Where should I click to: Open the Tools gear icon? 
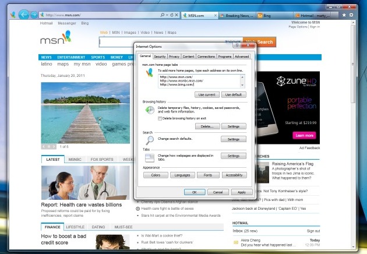coord(351,15)
